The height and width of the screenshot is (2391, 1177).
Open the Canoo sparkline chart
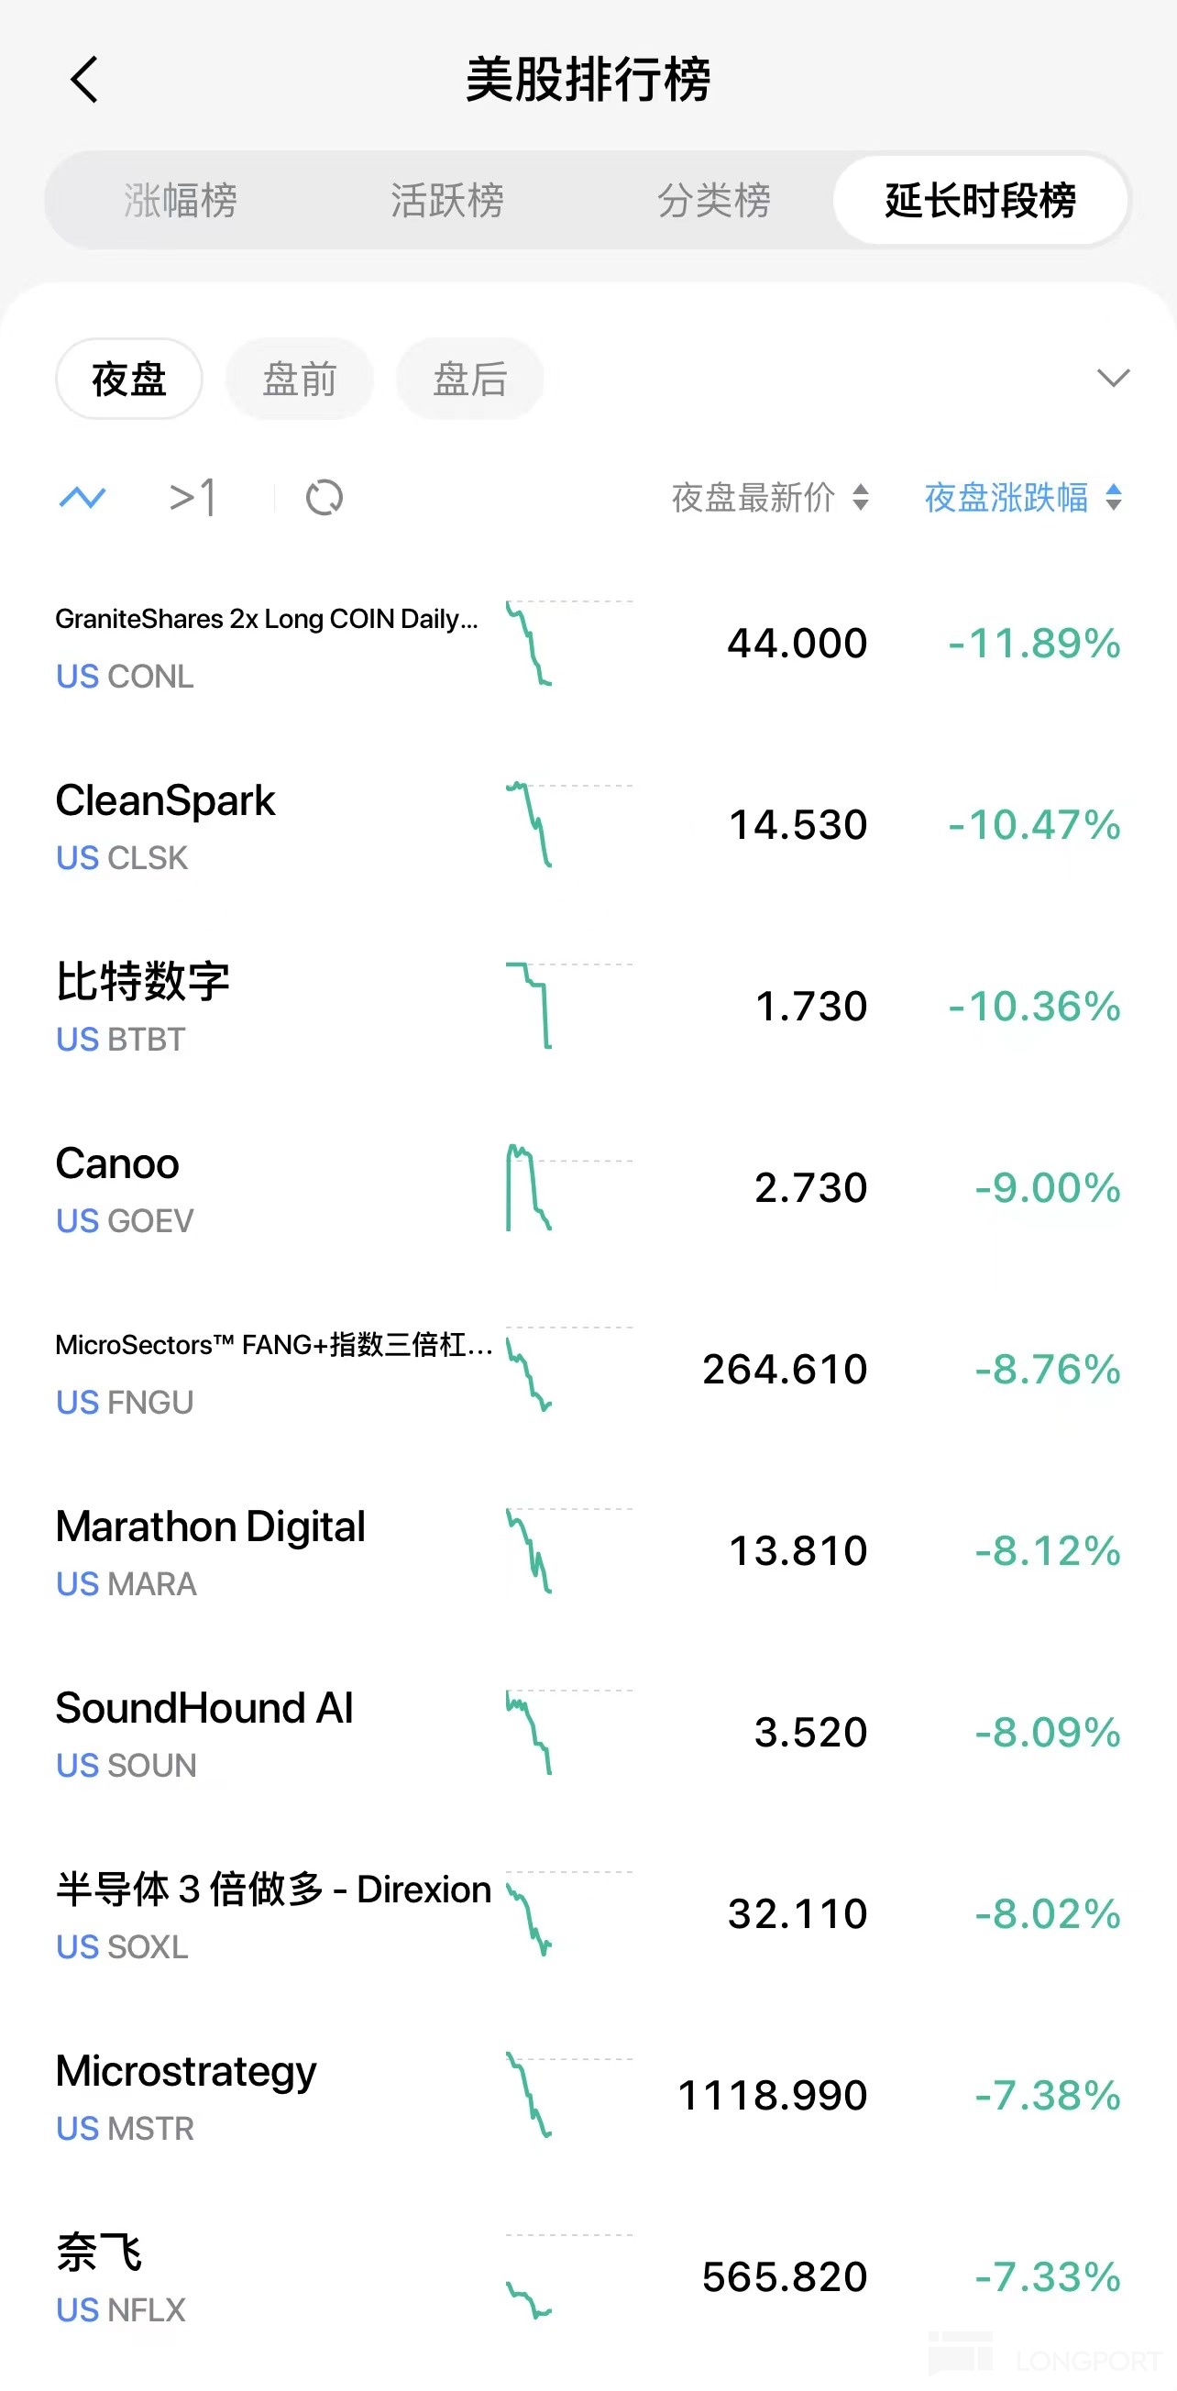click(x=568, y=1188)
